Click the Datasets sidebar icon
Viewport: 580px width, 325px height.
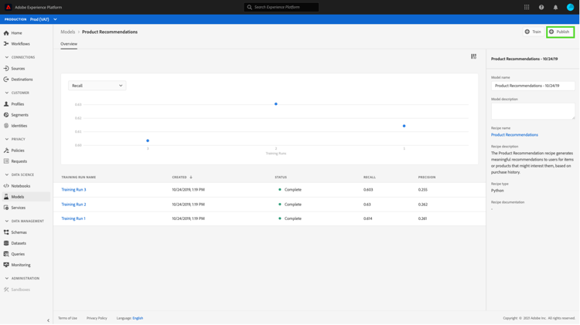(6, 243)
